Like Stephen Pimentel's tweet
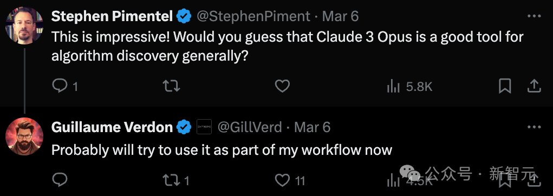Viewport: 553px width, 196px height. 282,86
